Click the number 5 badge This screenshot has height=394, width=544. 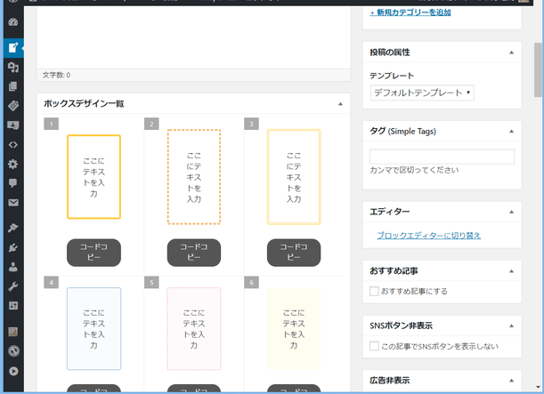(x=151, y=283)
